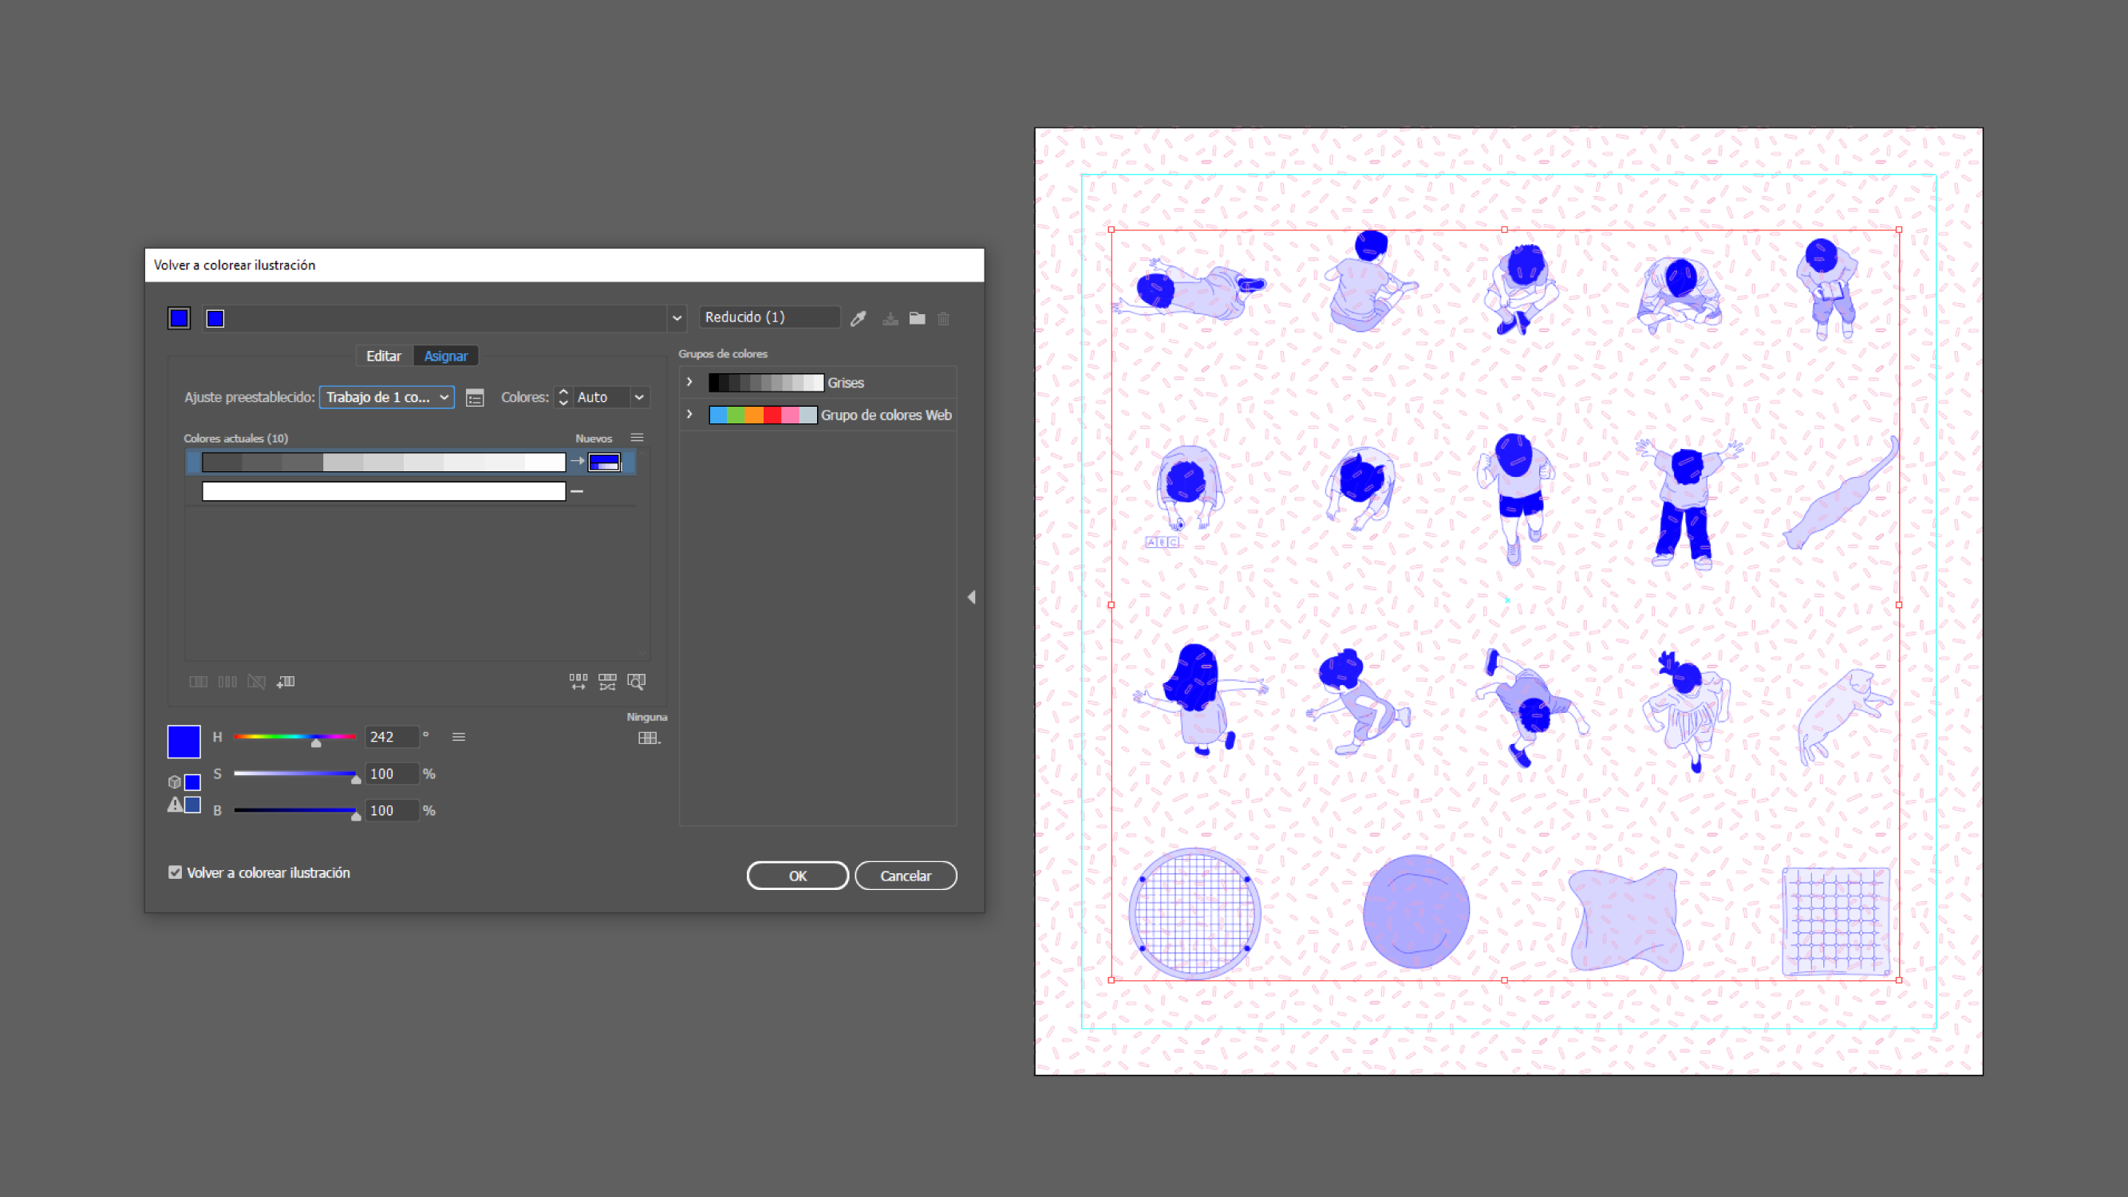
Task: Click find color in artwork magnifier icon
Action: click(x=636, y=681)
